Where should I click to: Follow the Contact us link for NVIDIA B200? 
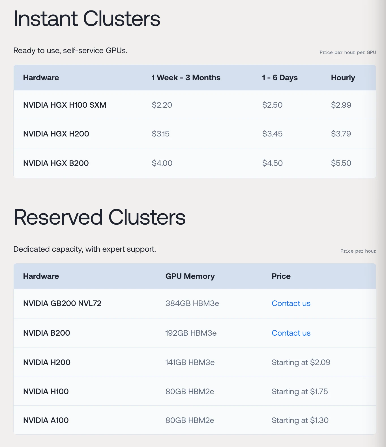[291, 333]
